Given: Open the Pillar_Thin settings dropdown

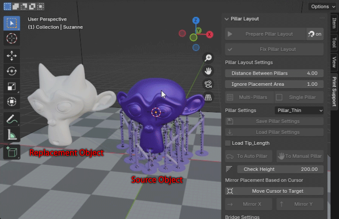Looking at the screenshot, I should click(299, 110).
